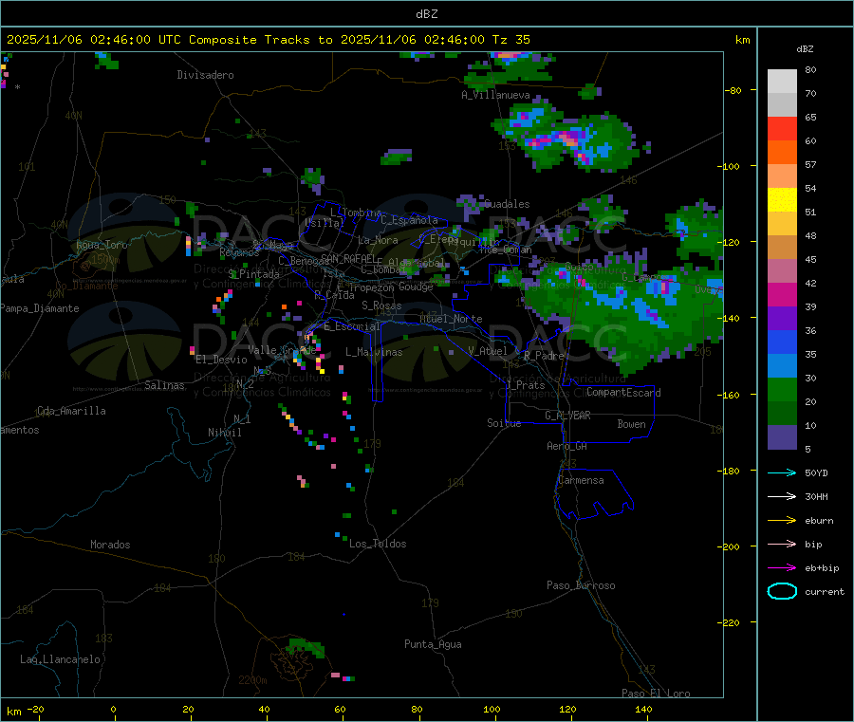
Task: Click the Divisadero place label
Action: tap(205, 75)
